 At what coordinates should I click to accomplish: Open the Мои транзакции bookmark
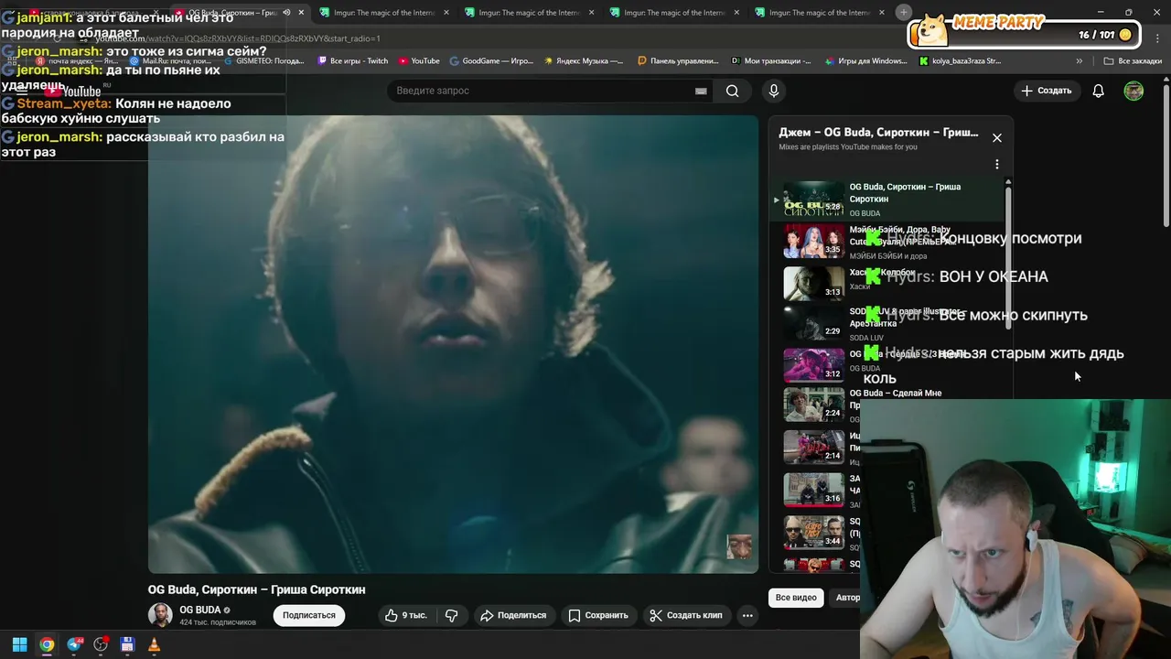(771, 61)
